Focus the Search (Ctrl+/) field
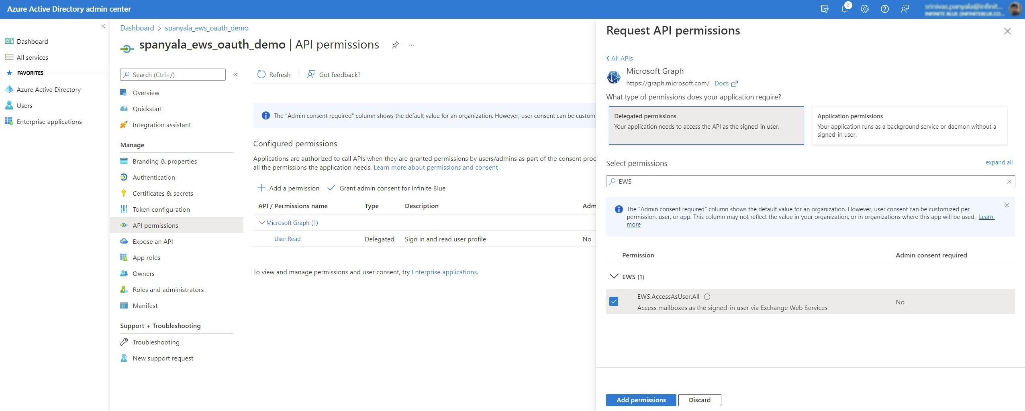This screenshot has width=1025, height=411. 173,75
